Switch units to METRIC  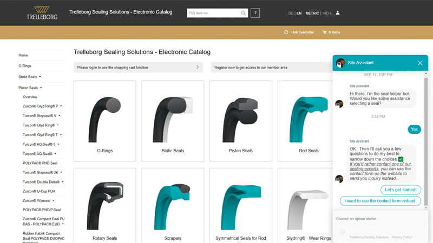point(312,13)
